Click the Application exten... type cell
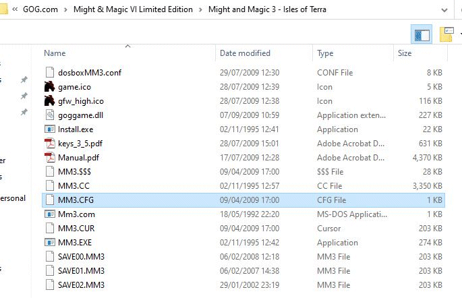The image size is (462, 298). [x=351, y=115]
